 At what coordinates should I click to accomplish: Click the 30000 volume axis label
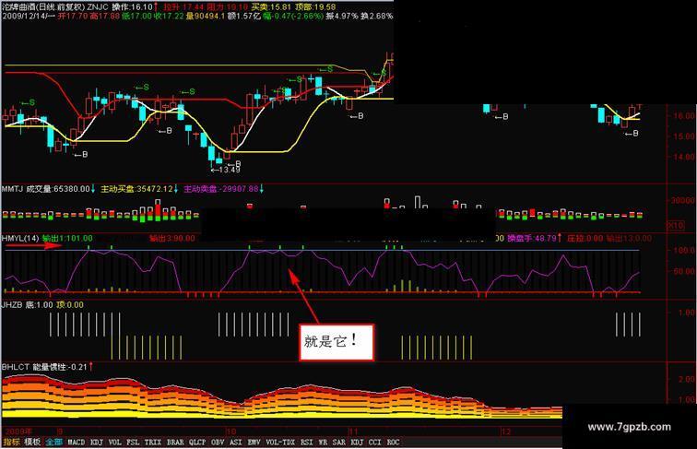click(684, 200)
